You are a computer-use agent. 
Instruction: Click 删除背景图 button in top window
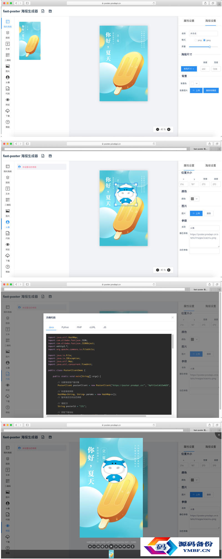click(211, 91)
